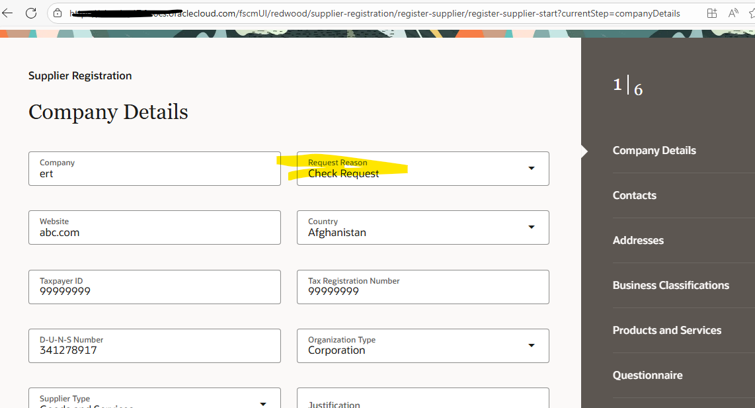Edit the Website field
755x408 pixels.
click(155, 227)
